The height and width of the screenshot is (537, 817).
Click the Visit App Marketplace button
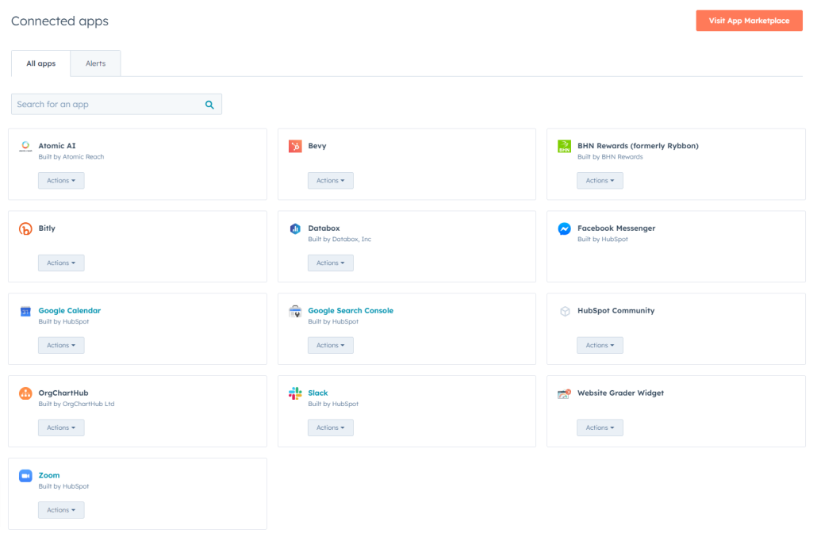pyautogui.click(x=749, y=21)
